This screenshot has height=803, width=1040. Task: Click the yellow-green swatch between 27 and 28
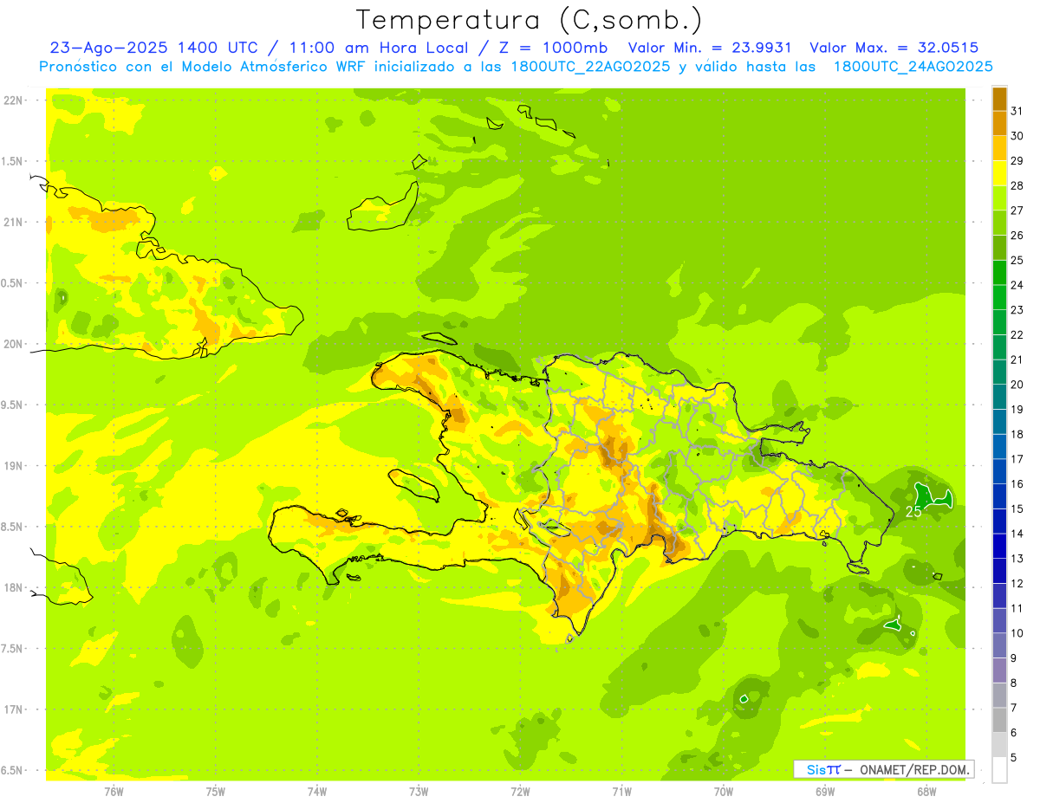pyautogui.click(x=999, y=198)
